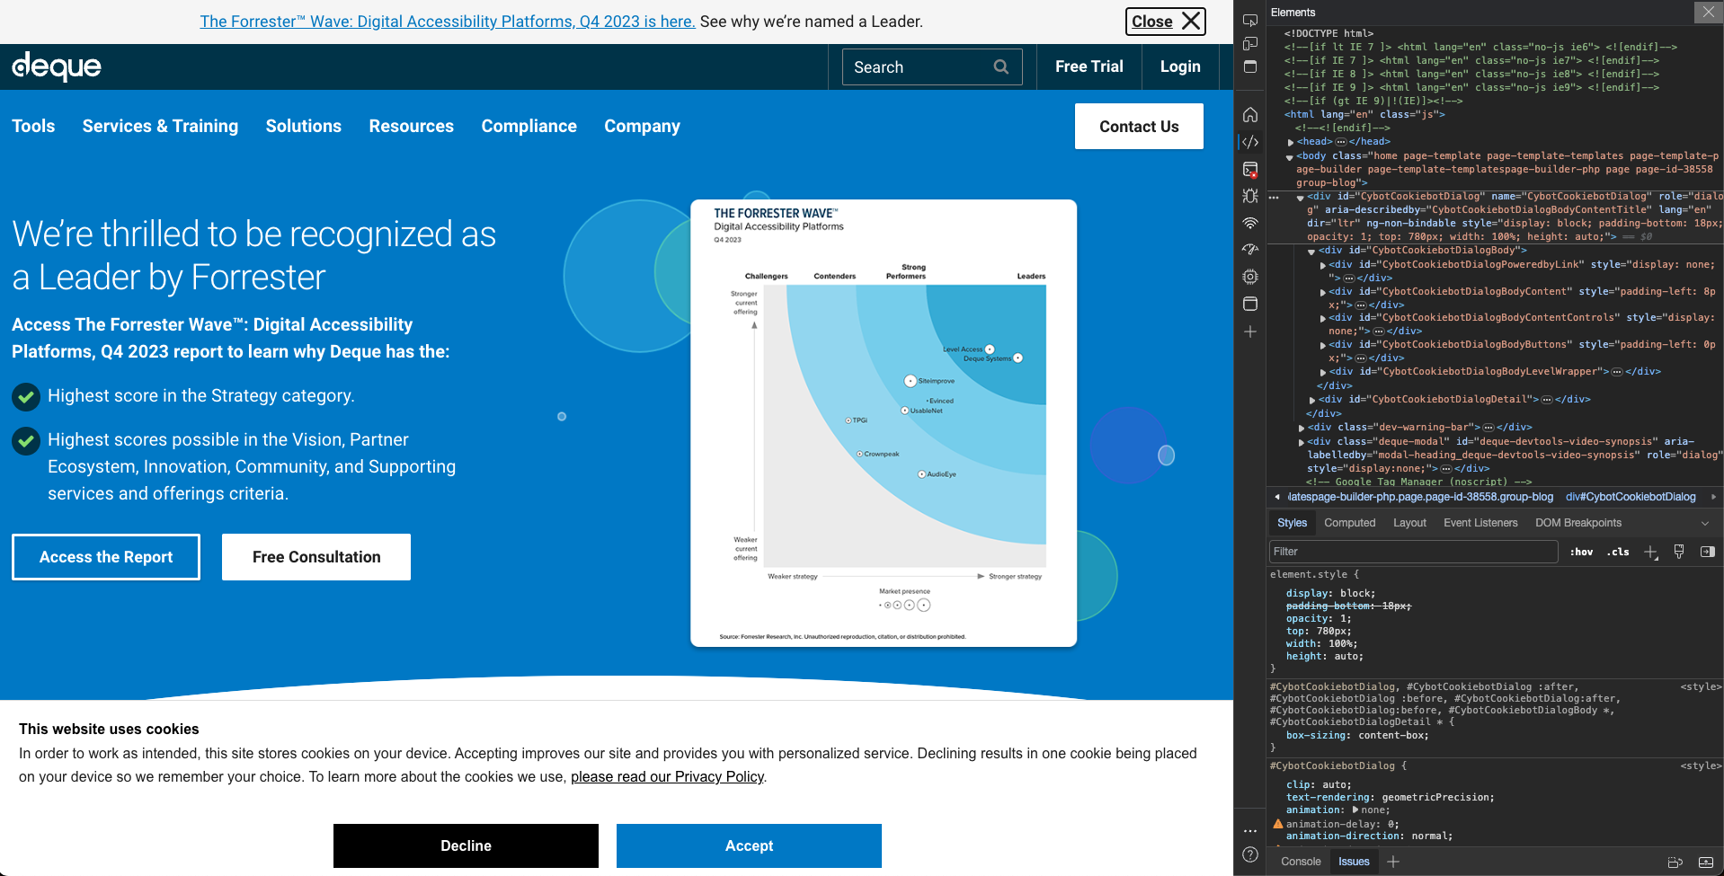Viewport: 1724px width, 876px height.
Task: Switch to the Styles tab
Action: tap(1292, 523)
